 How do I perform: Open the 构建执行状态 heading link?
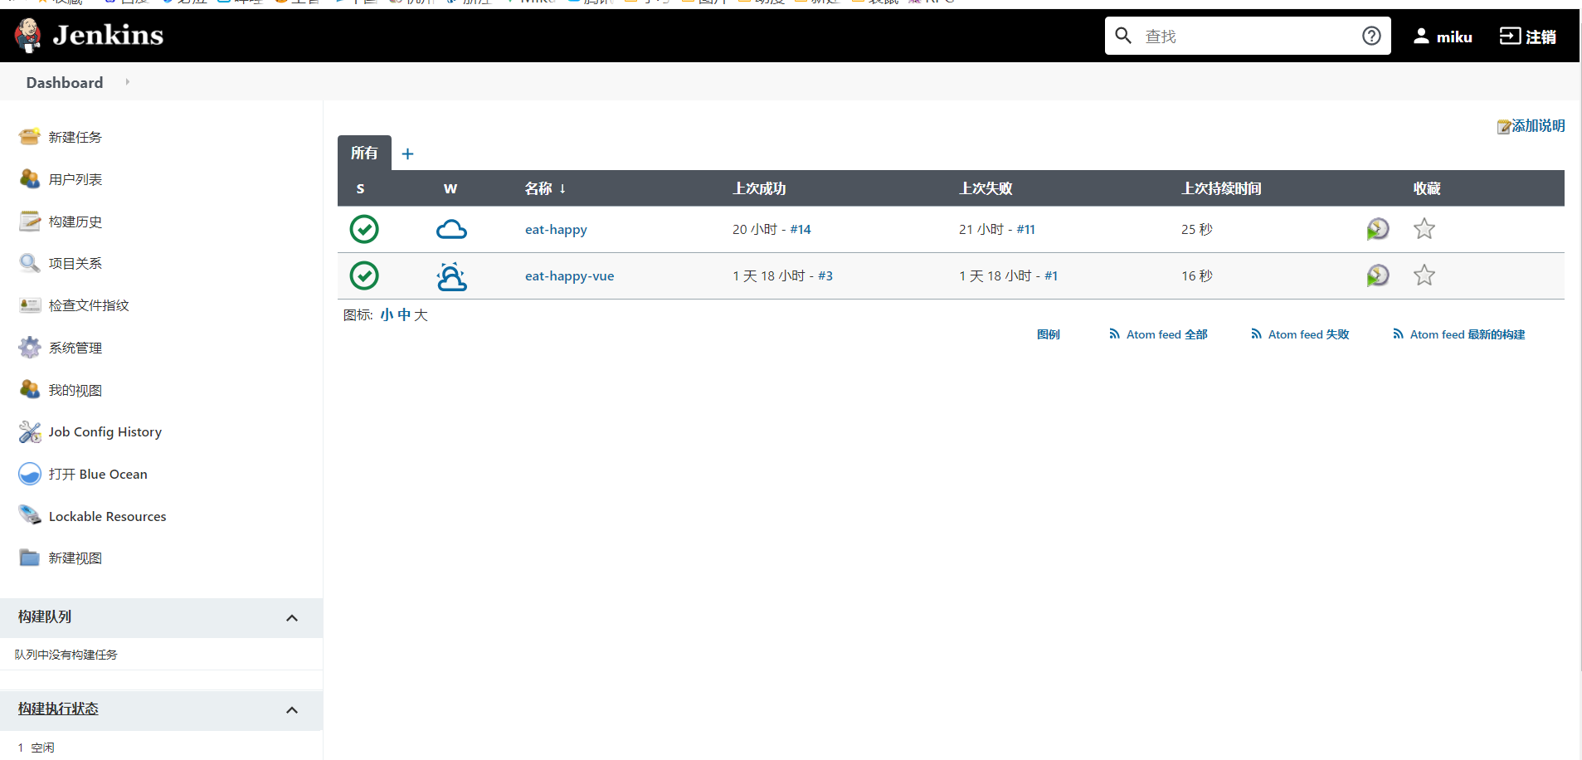click(x=58, y=709)
